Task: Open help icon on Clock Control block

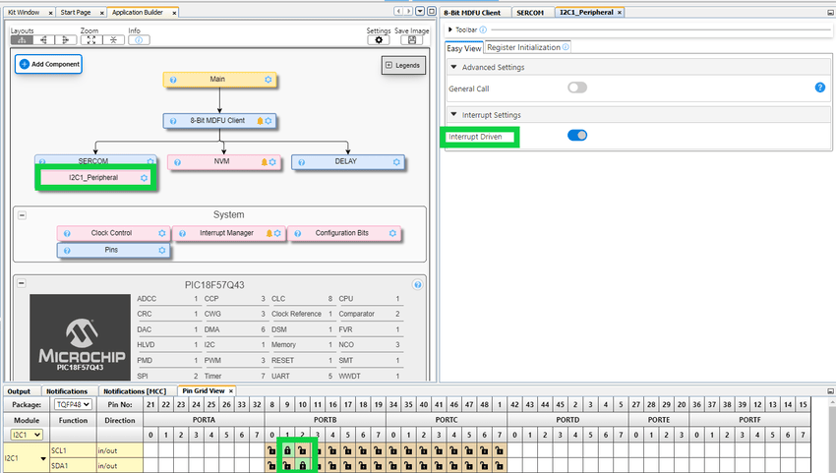Action: [x=65, y=233]
